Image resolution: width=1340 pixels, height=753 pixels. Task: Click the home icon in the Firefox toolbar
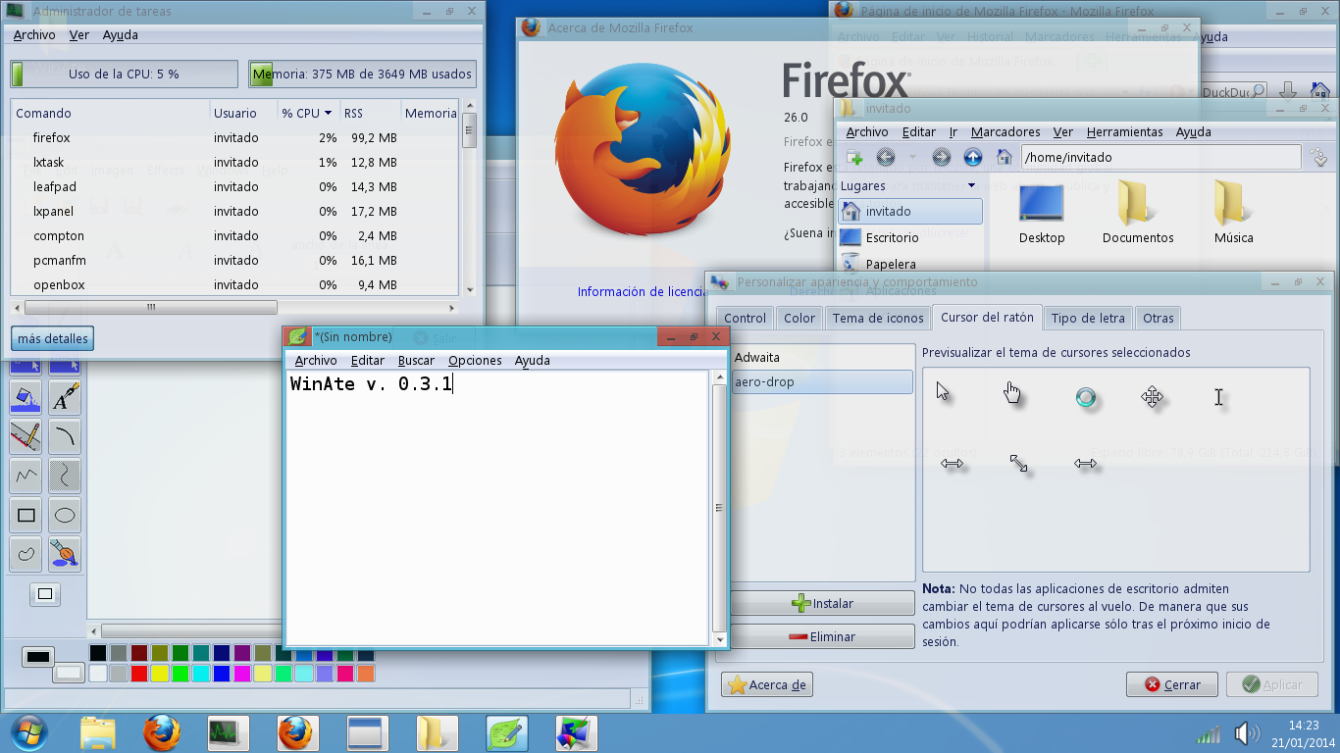click(x=1320, y=92)
